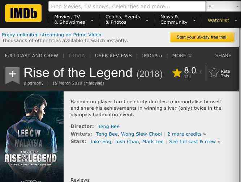Open director Teng Bee's page

point(108,127)
